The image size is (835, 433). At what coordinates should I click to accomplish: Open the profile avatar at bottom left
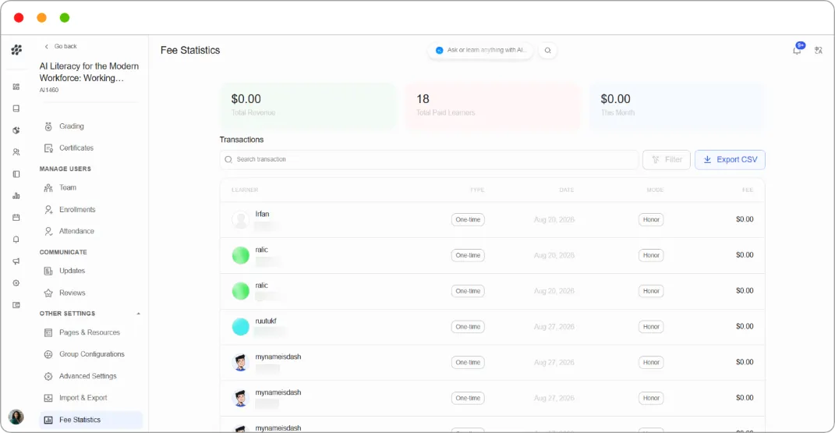point(16,417)
